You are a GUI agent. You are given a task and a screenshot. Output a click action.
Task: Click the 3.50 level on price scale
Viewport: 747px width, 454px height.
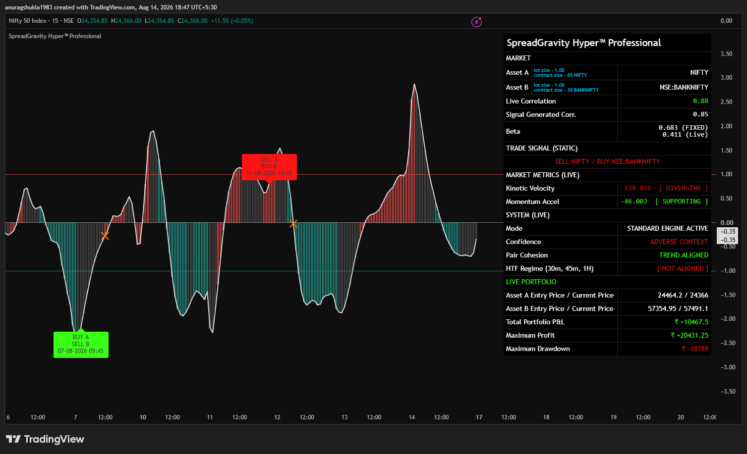tap(726, 54)
